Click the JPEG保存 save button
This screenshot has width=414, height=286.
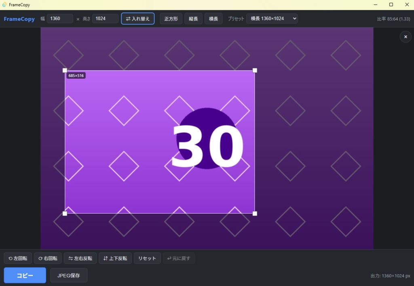coord(69,275)
